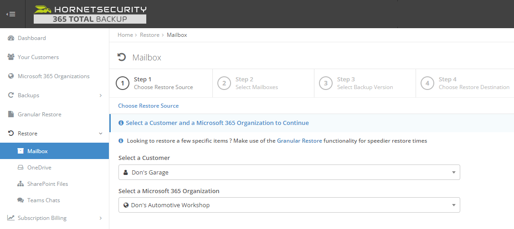Click the Hornetsecurity 365 Total Backup logo
Screen dimensions: 514x229
(90, 15)
